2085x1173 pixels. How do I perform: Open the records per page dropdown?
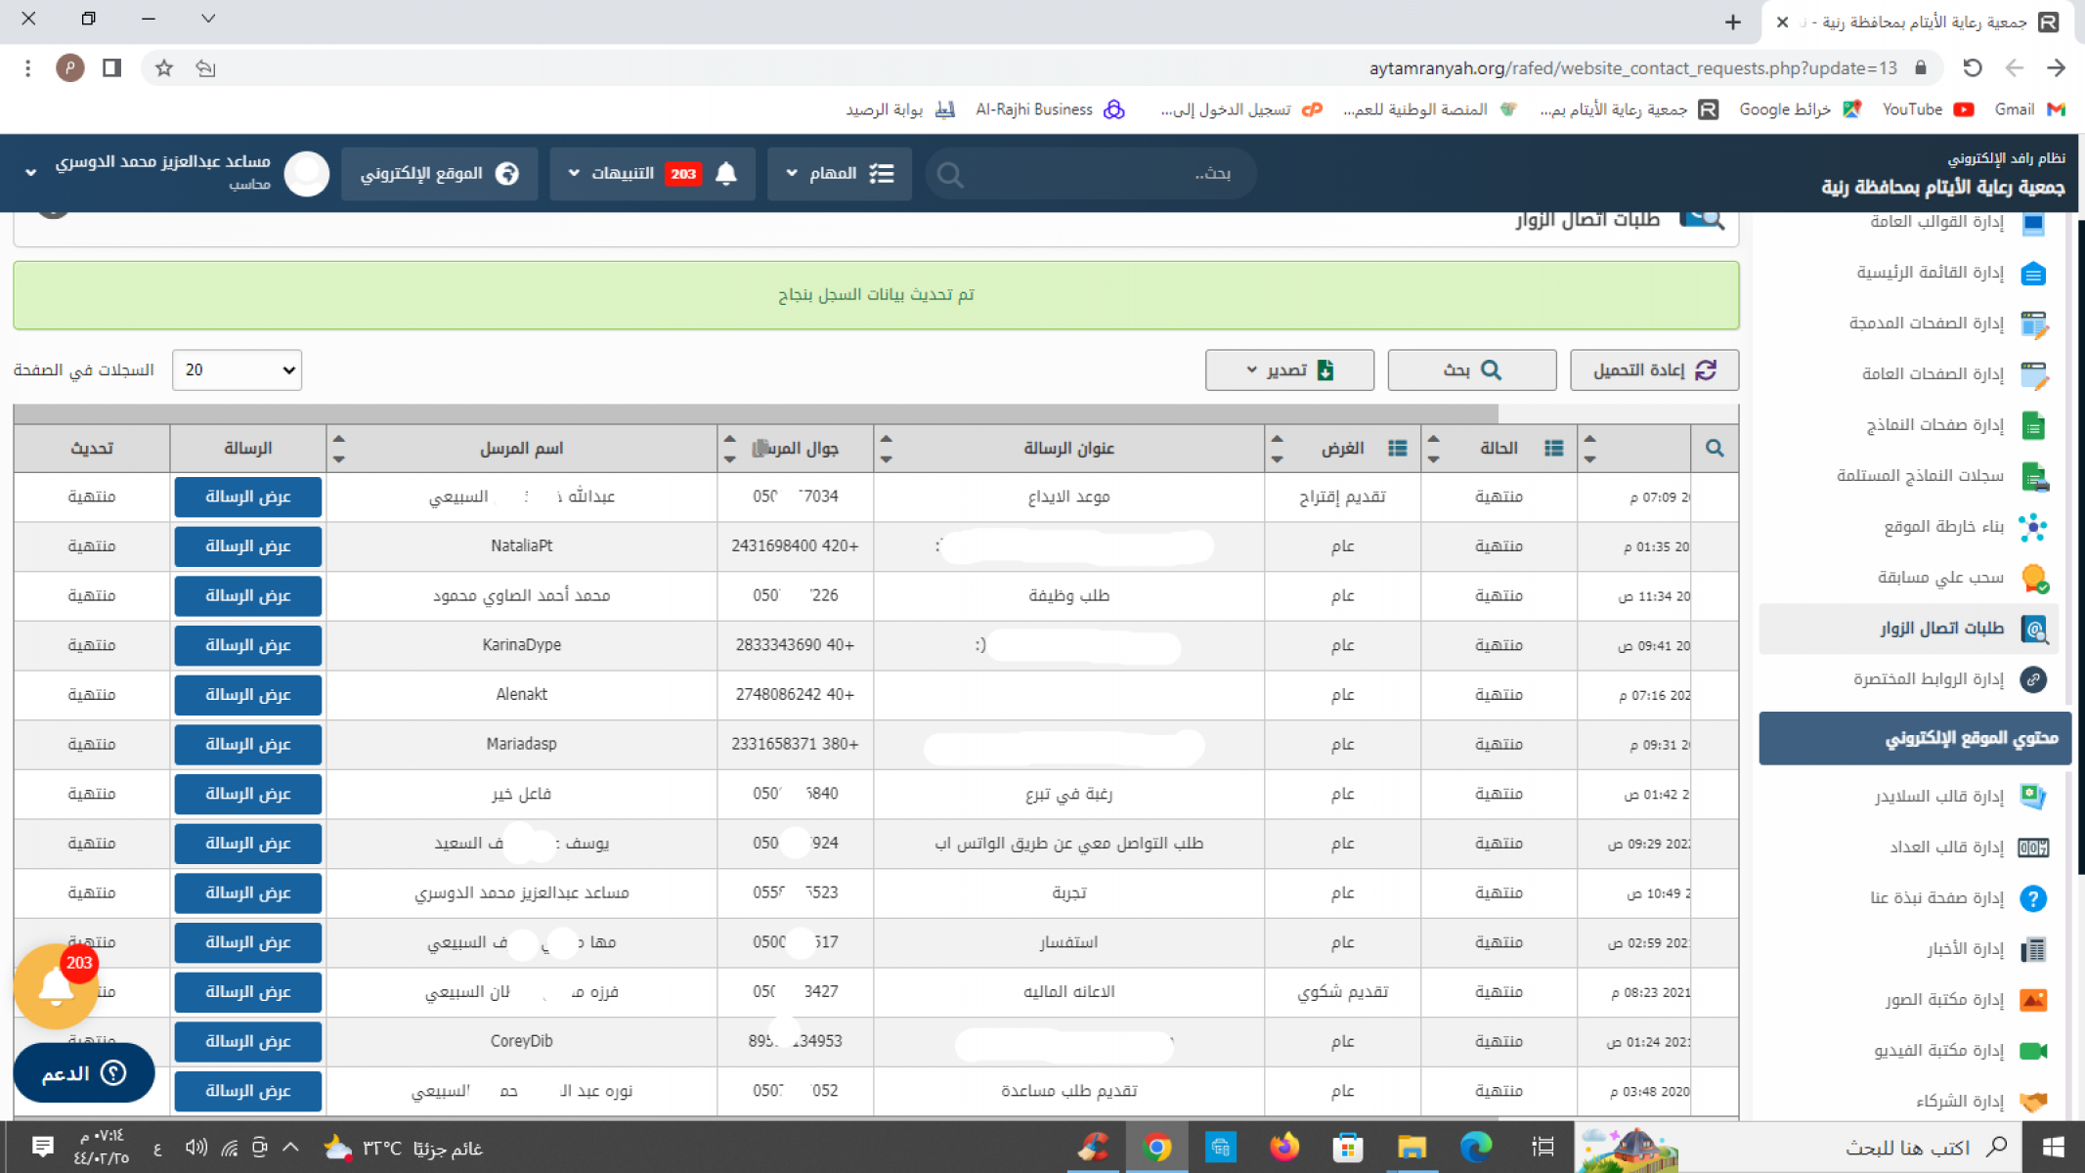(237, 370)
